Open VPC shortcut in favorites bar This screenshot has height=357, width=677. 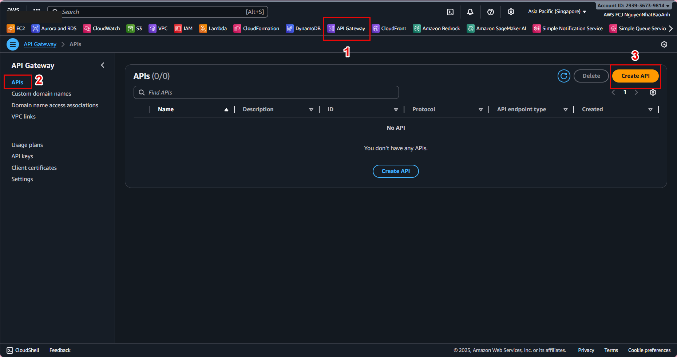pyautogui.click(x=158, y=28)
